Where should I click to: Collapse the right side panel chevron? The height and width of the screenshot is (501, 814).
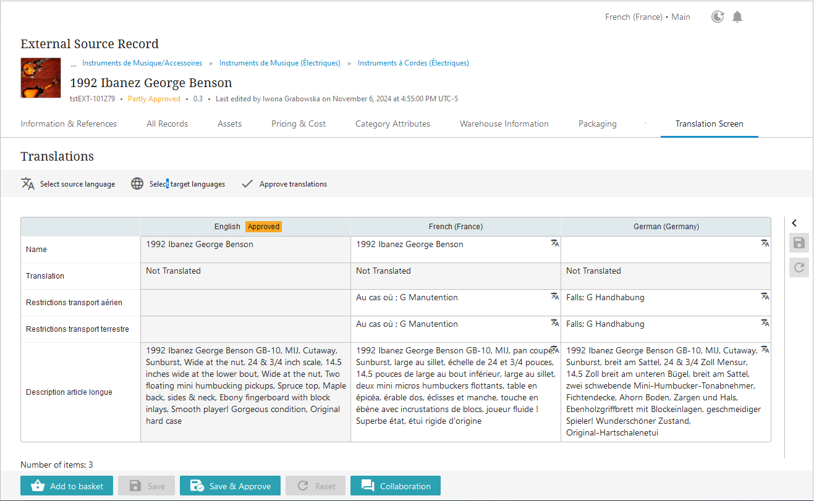pos(794,223)
